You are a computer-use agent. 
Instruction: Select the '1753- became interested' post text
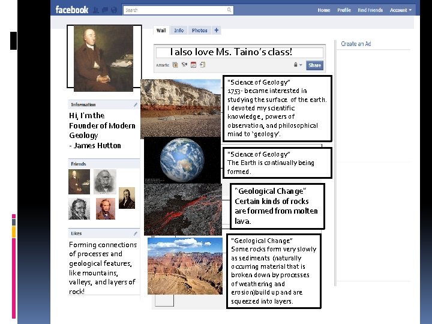[x=277, y=112]
